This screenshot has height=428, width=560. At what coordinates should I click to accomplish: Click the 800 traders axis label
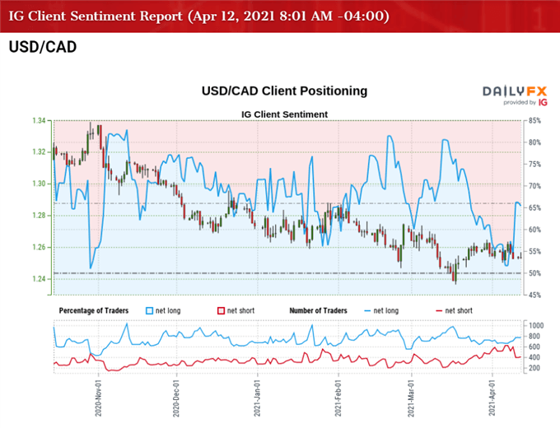534,337
